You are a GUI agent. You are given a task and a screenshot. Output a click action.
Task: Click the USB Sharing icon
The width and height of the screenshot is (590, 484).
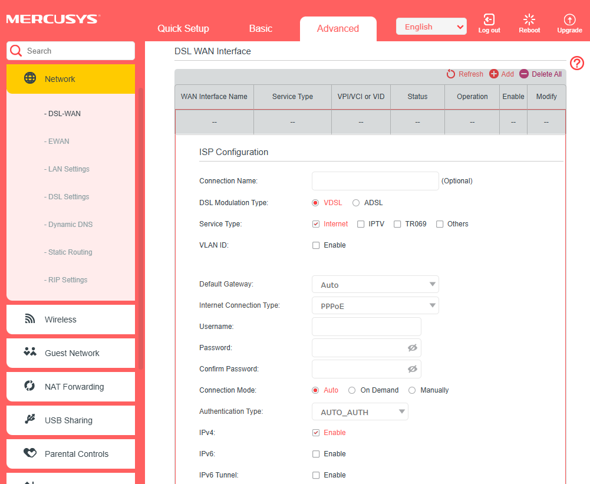[29, 419]
